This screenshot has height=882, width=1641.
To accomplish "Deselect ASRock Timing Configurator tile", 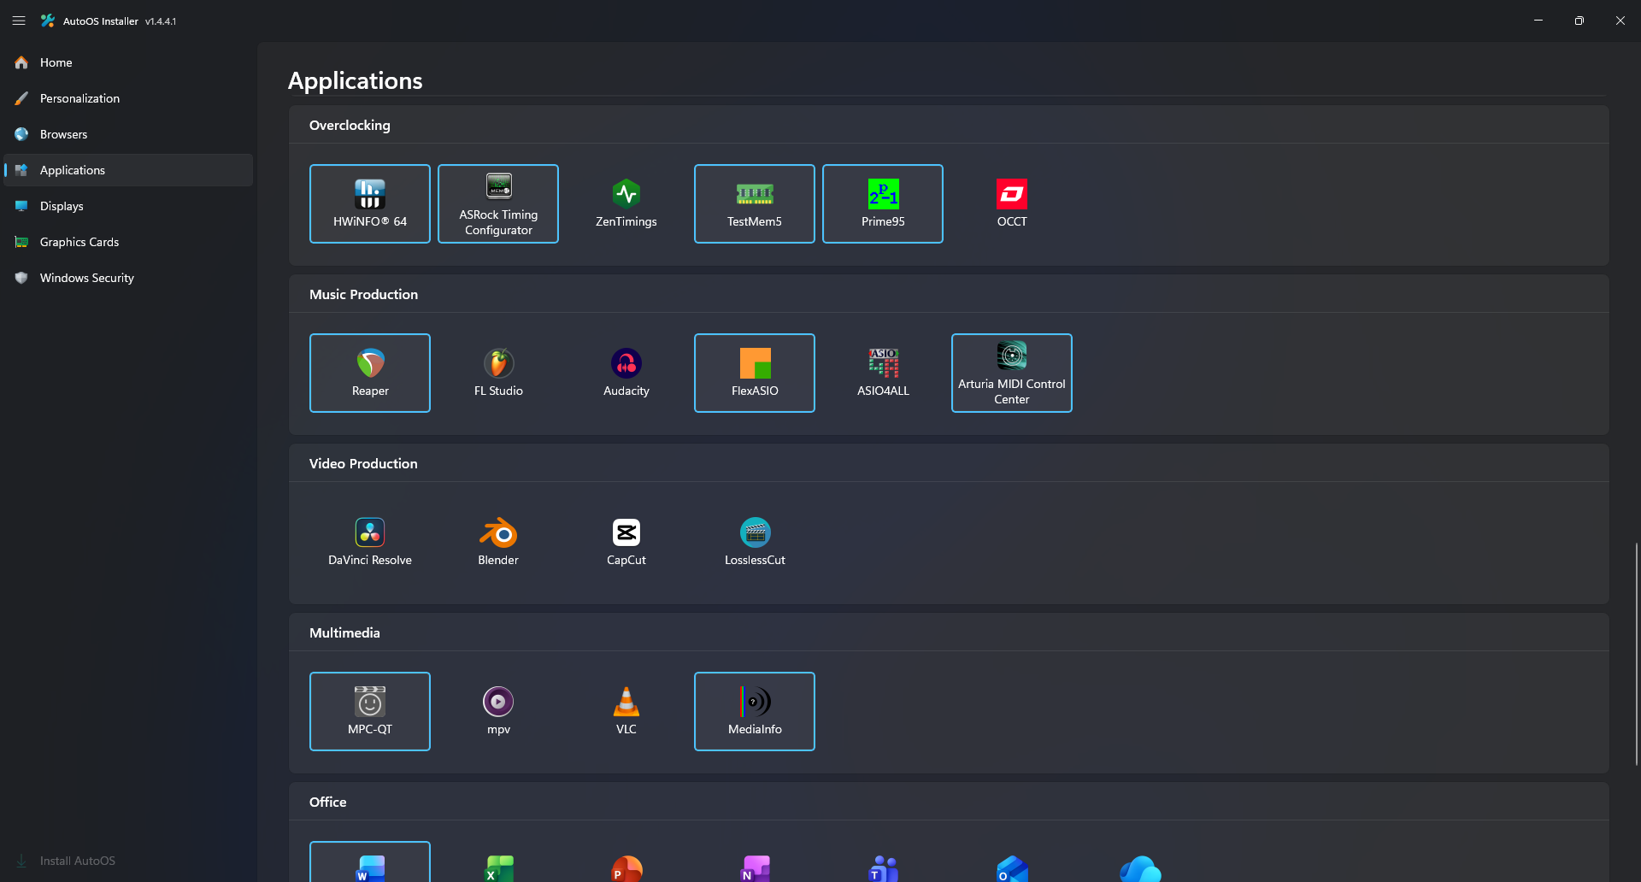I will [x=498, y=203].
